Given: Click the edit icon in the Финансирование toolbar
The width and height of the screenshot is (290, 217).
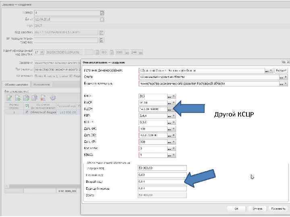Looking at the screenshot, I should tap(9, 98).
